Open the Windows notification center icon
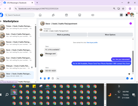Image resolution: width=138 pixels, height=106 pixels. 134,95
